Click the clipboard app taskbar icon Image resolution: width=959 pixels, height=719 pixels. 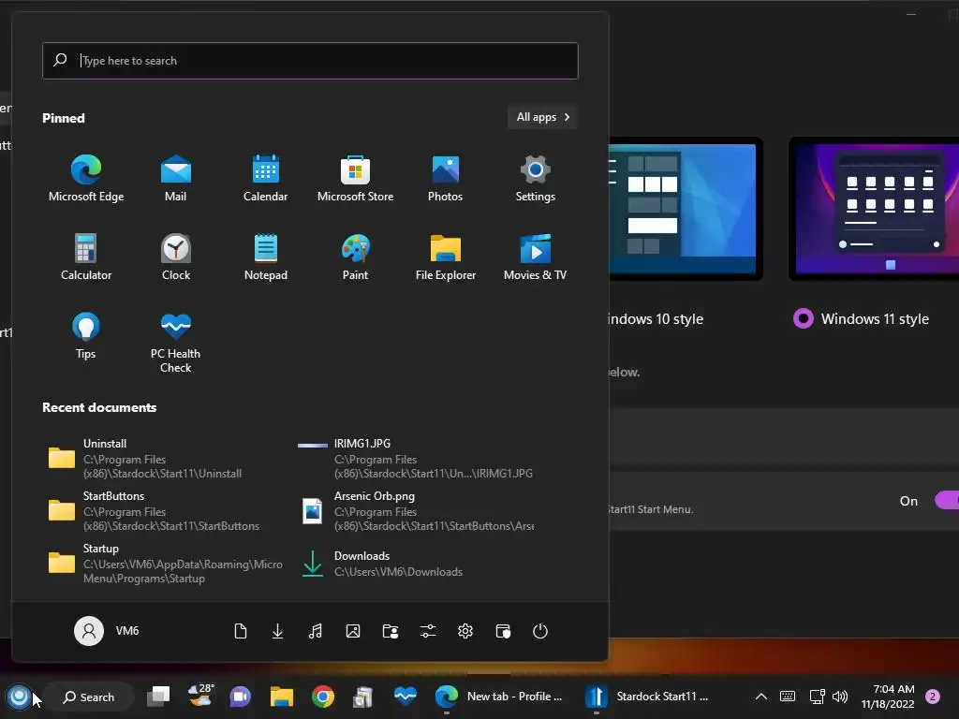[363, 697]
